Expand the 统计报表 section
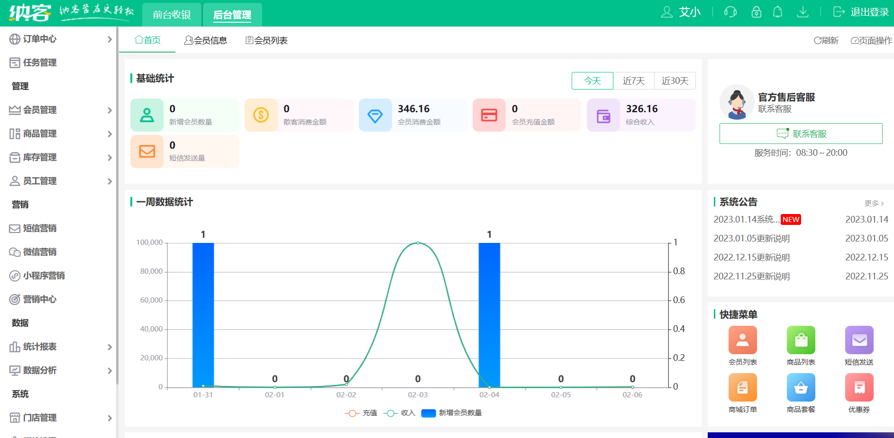894x438 pixels. tap(40, 347)
